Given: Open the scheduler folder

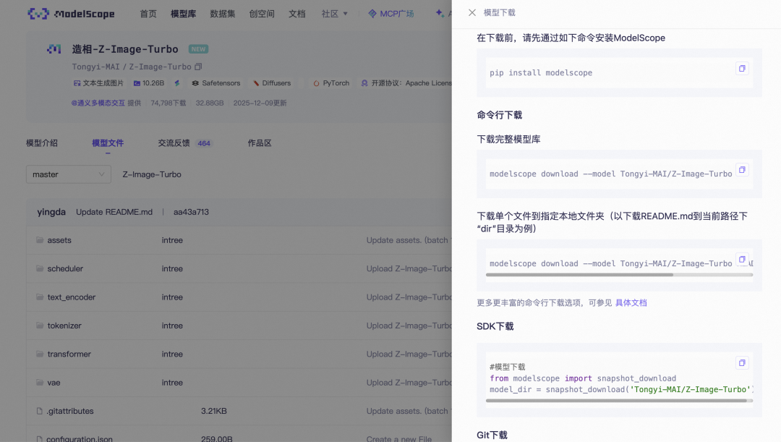Looking at the screenshot, I should click(x=65, y=268).
